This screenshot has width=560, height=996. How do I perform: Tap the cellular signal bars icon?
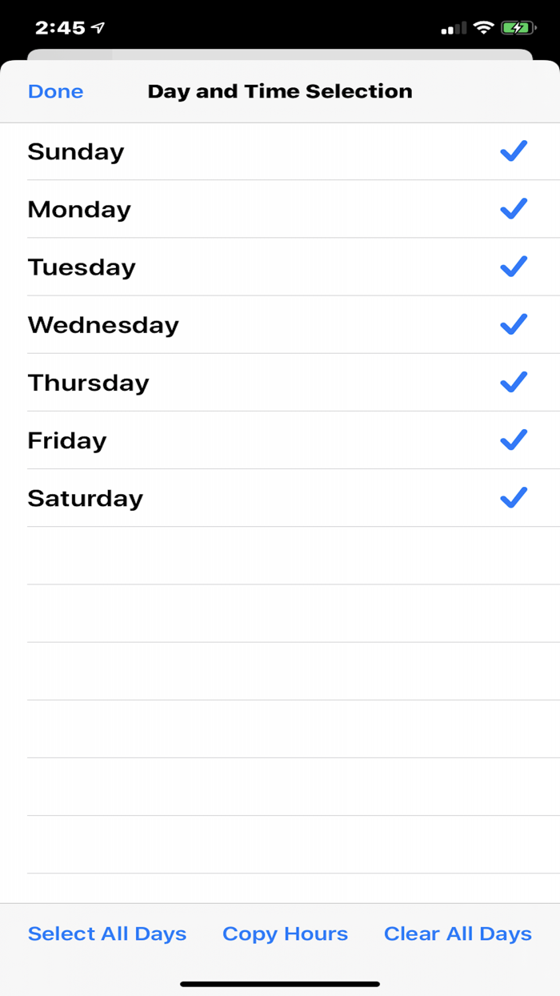click(454, 29)
